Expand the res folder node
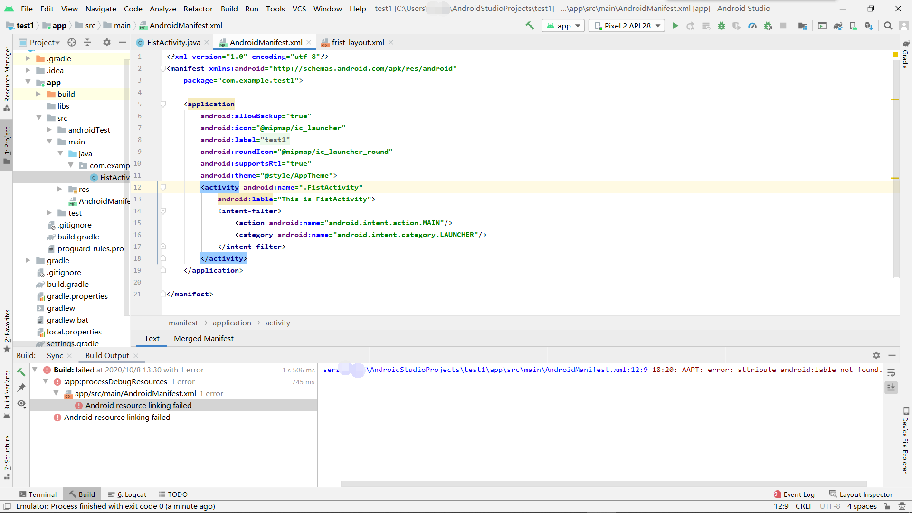912x513 pixels. pyautogui.click(x=59, y=189)
